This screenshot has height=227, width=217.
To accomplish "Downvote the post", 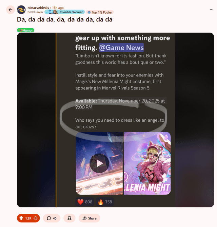I will pos(36,218).
